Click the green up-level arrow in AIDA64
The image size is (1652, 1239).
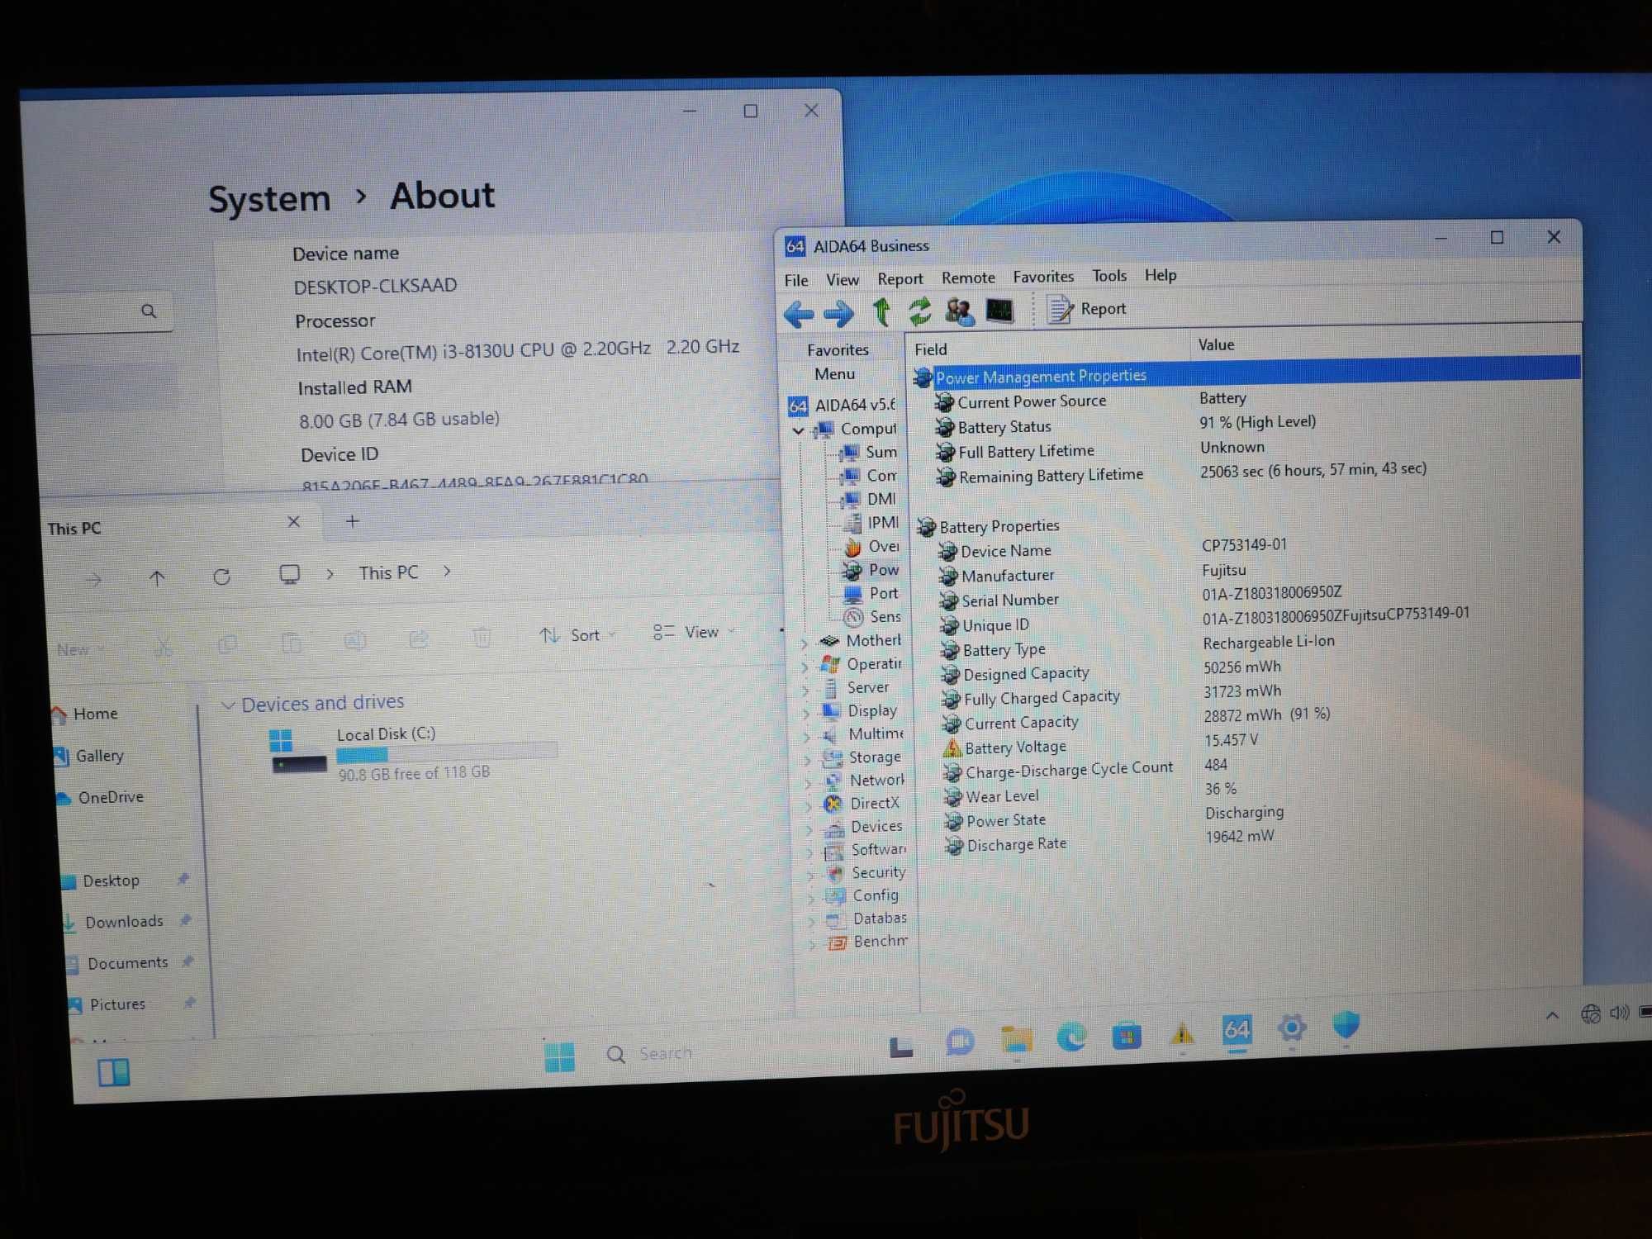881,312
